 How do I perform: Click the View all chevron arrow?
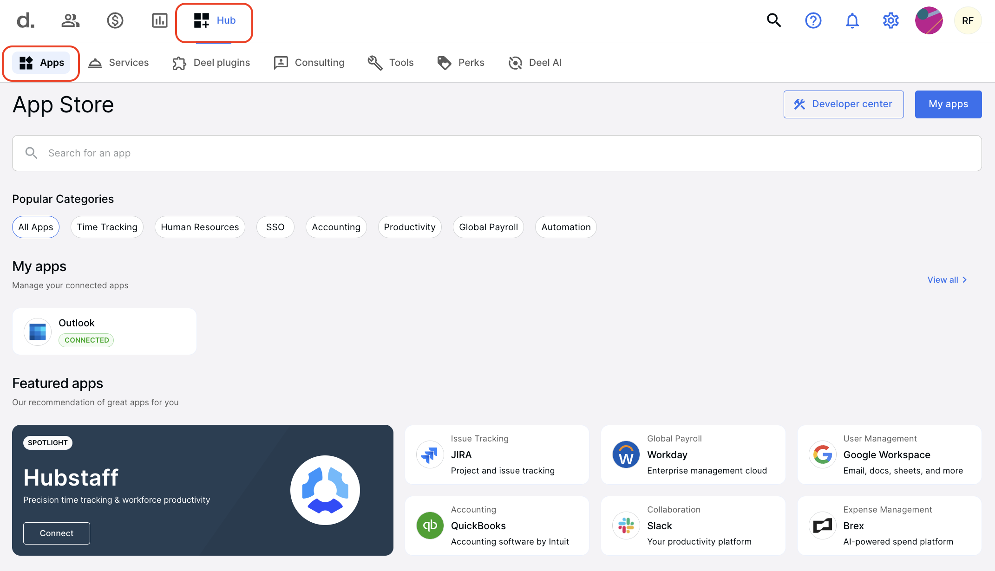click(965, 280)
